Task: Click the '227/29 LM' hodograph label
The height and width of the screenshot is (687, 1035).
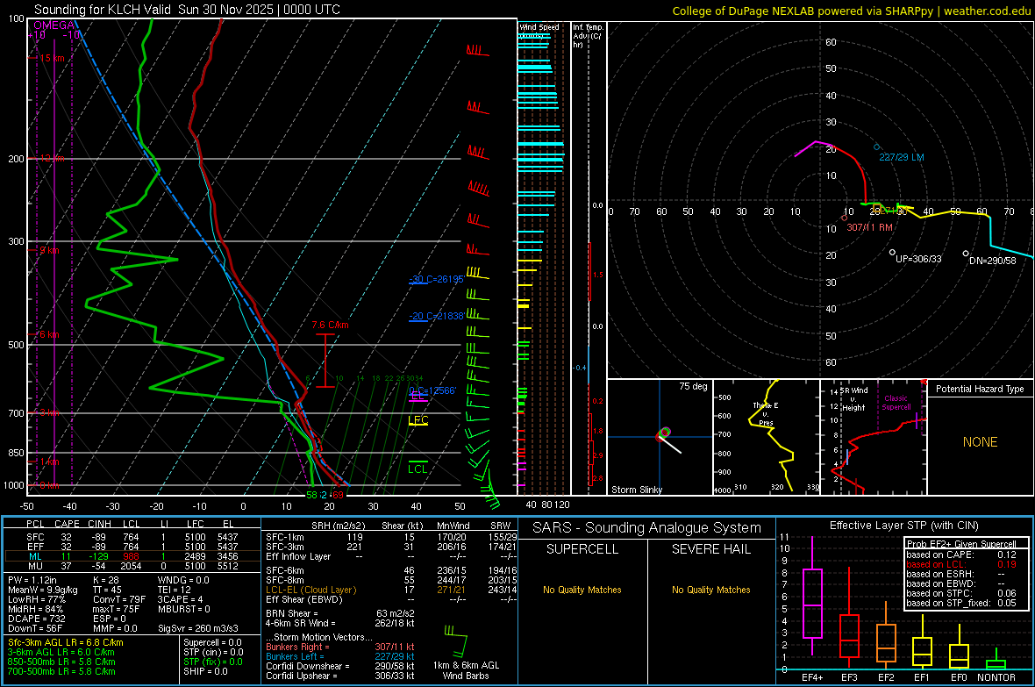Action: coord(902,157)
